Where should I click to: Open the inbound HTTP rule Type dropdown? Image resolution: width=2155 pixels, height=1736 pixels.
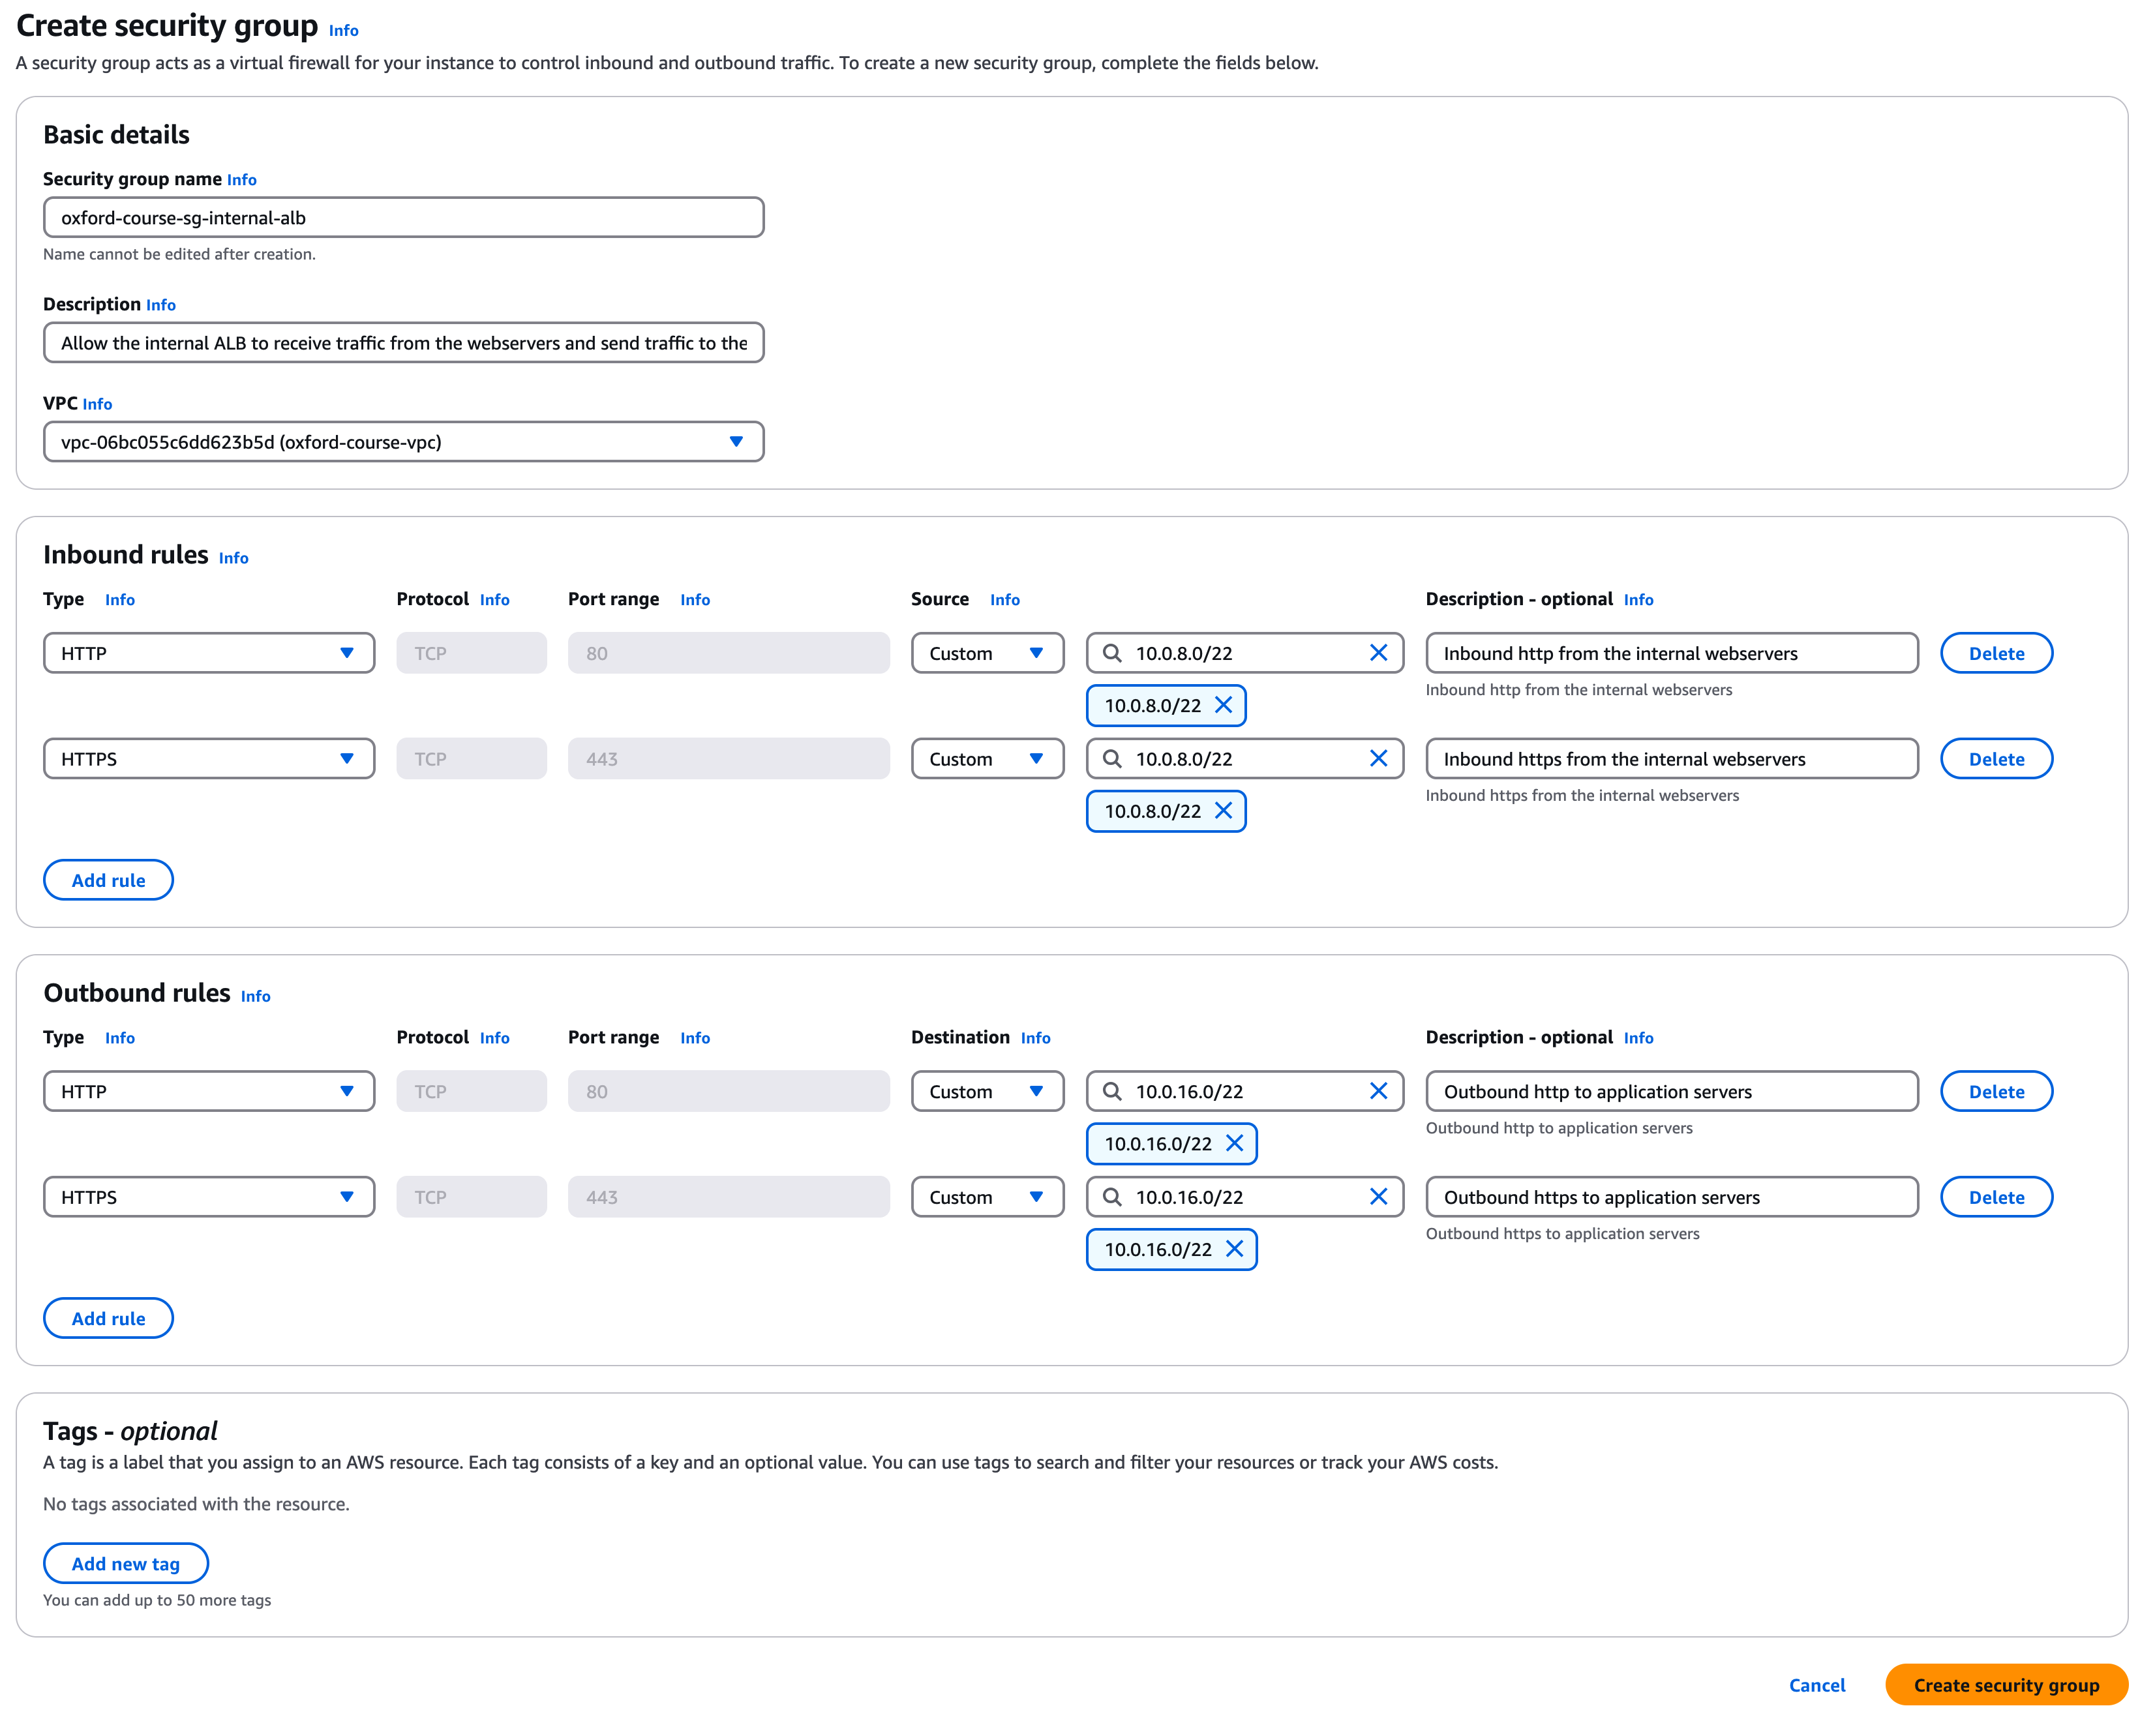pyautogui.click(x=209, y=653)
